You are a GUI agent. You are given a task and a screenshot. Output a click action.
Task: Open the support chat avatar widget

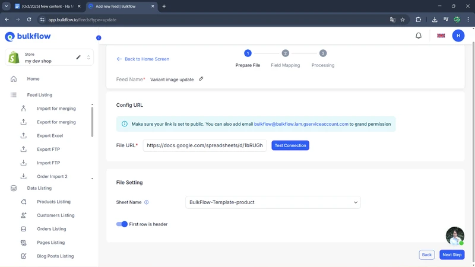pos(455,236)
